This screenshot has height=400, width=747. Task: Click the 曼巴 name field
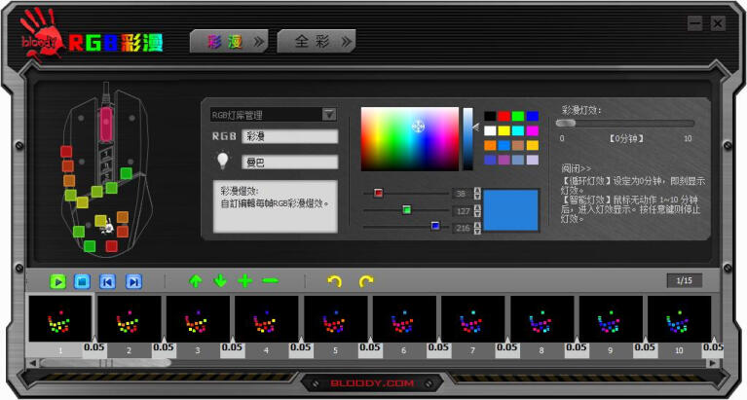pyautogui.click(x=289, y=162)
